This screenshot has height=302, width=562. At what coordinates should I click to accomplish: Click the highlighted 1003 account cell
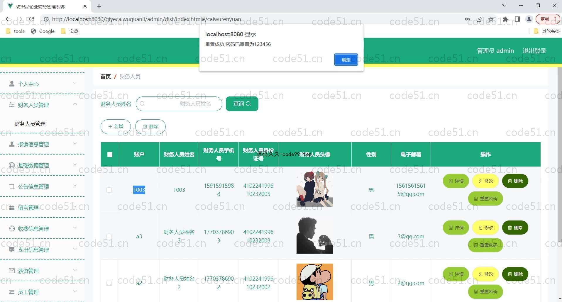(139, 190)
